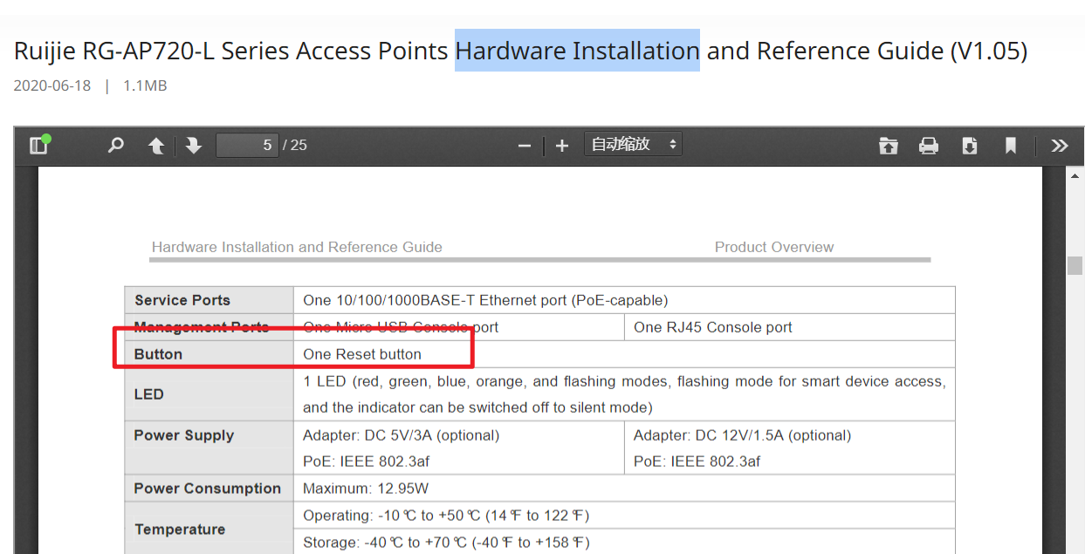Image resolution: width=1085 pixels, height=554 pixels.
Task: Go to the previous page
Action: (x=156, y=145)
